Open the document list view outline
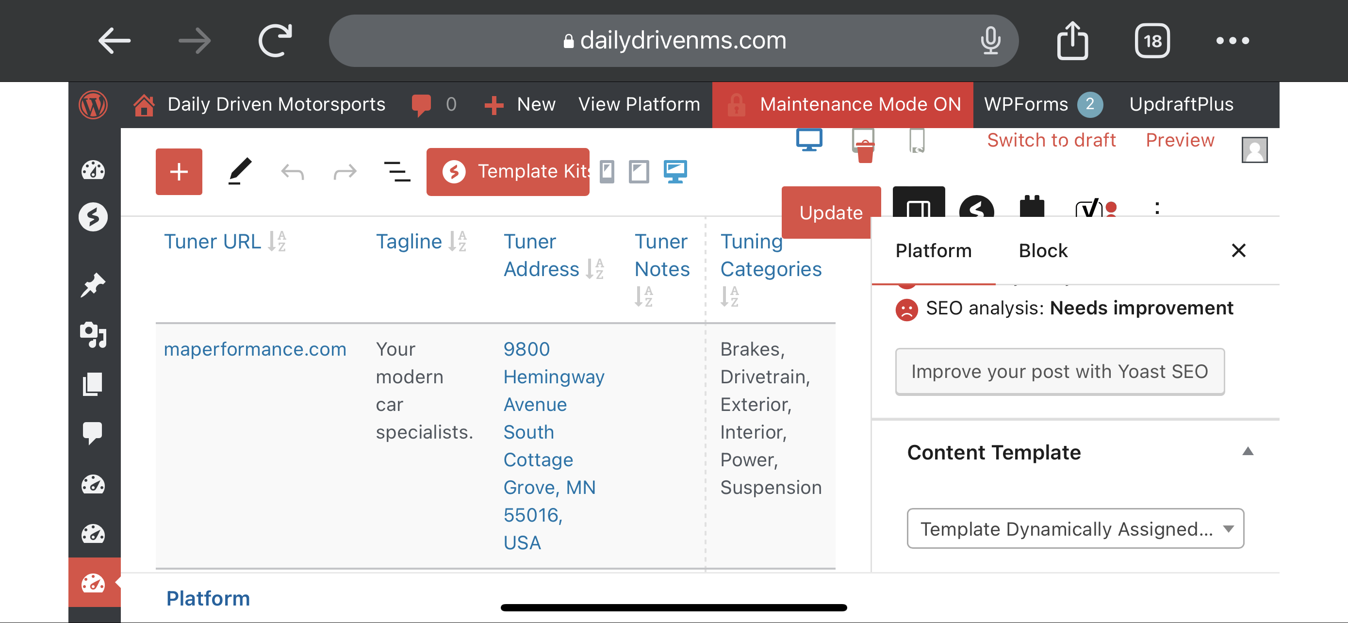This screenshot has width=1348, height=623. click(397, 172)
